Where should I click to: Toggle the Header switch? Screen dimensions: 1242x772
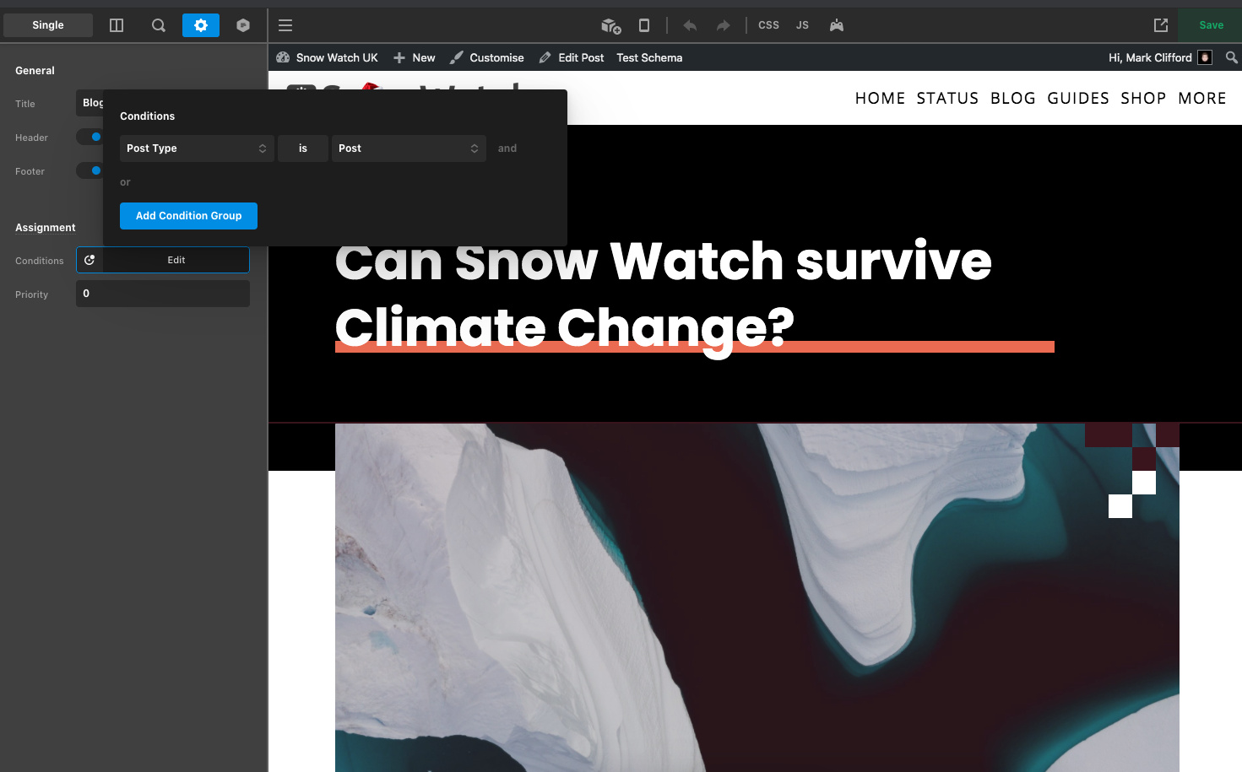89,137
